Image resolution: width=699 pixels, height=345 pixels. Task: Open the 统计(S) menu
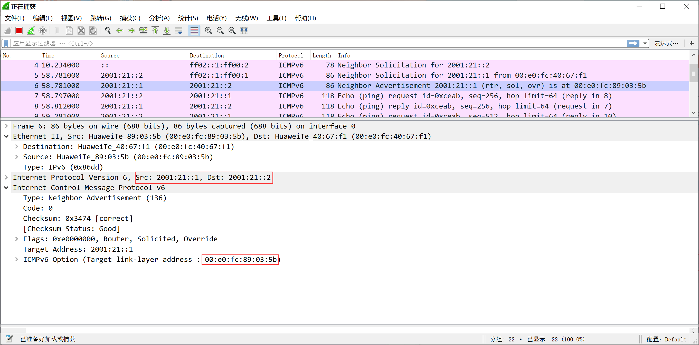point(188,18)
